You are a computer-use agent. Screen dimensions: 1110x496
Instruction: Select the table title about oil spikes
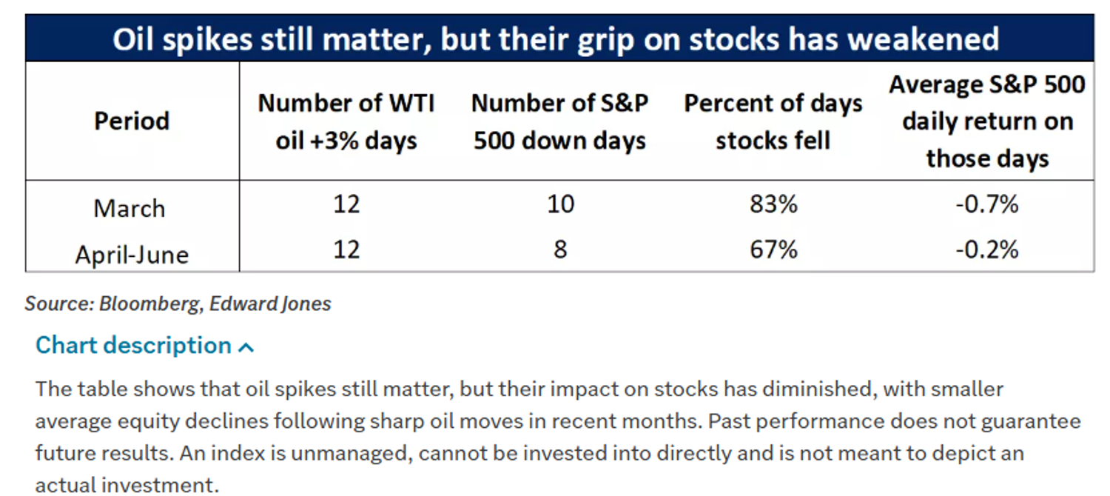(x=556, y=38)
